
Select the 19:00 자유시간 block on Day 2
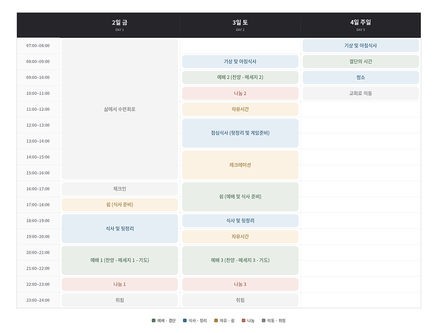click(x=240, y=237)
